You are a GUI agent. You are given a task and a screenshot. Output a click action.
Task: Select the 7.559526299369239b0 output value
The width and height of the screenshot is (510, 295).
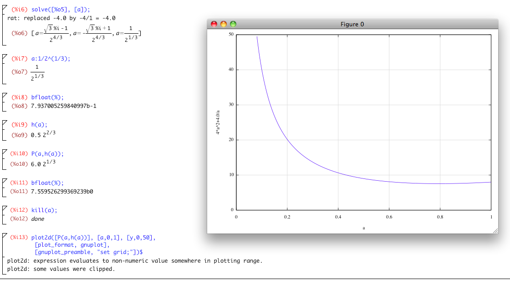(62, 192)
